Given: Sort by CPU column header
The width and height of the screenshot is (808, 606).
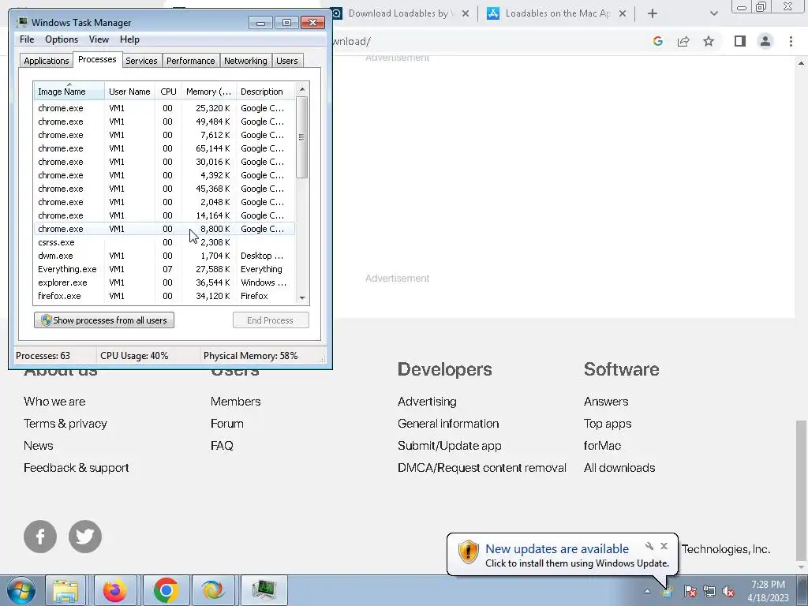Looking at the screenshot, I should (168, 92).
